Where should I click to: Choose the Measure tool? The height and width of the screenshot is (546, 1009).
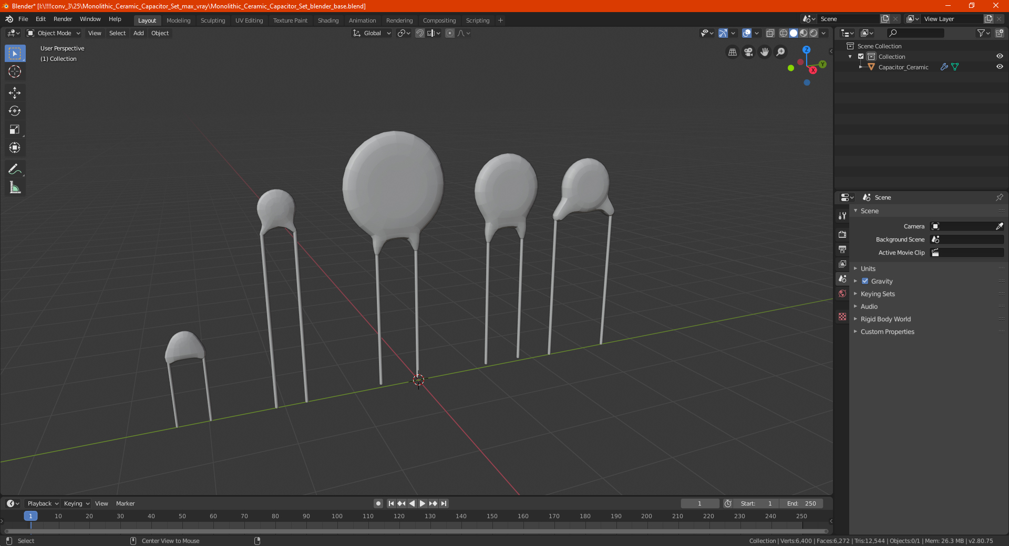coord(15,187)
